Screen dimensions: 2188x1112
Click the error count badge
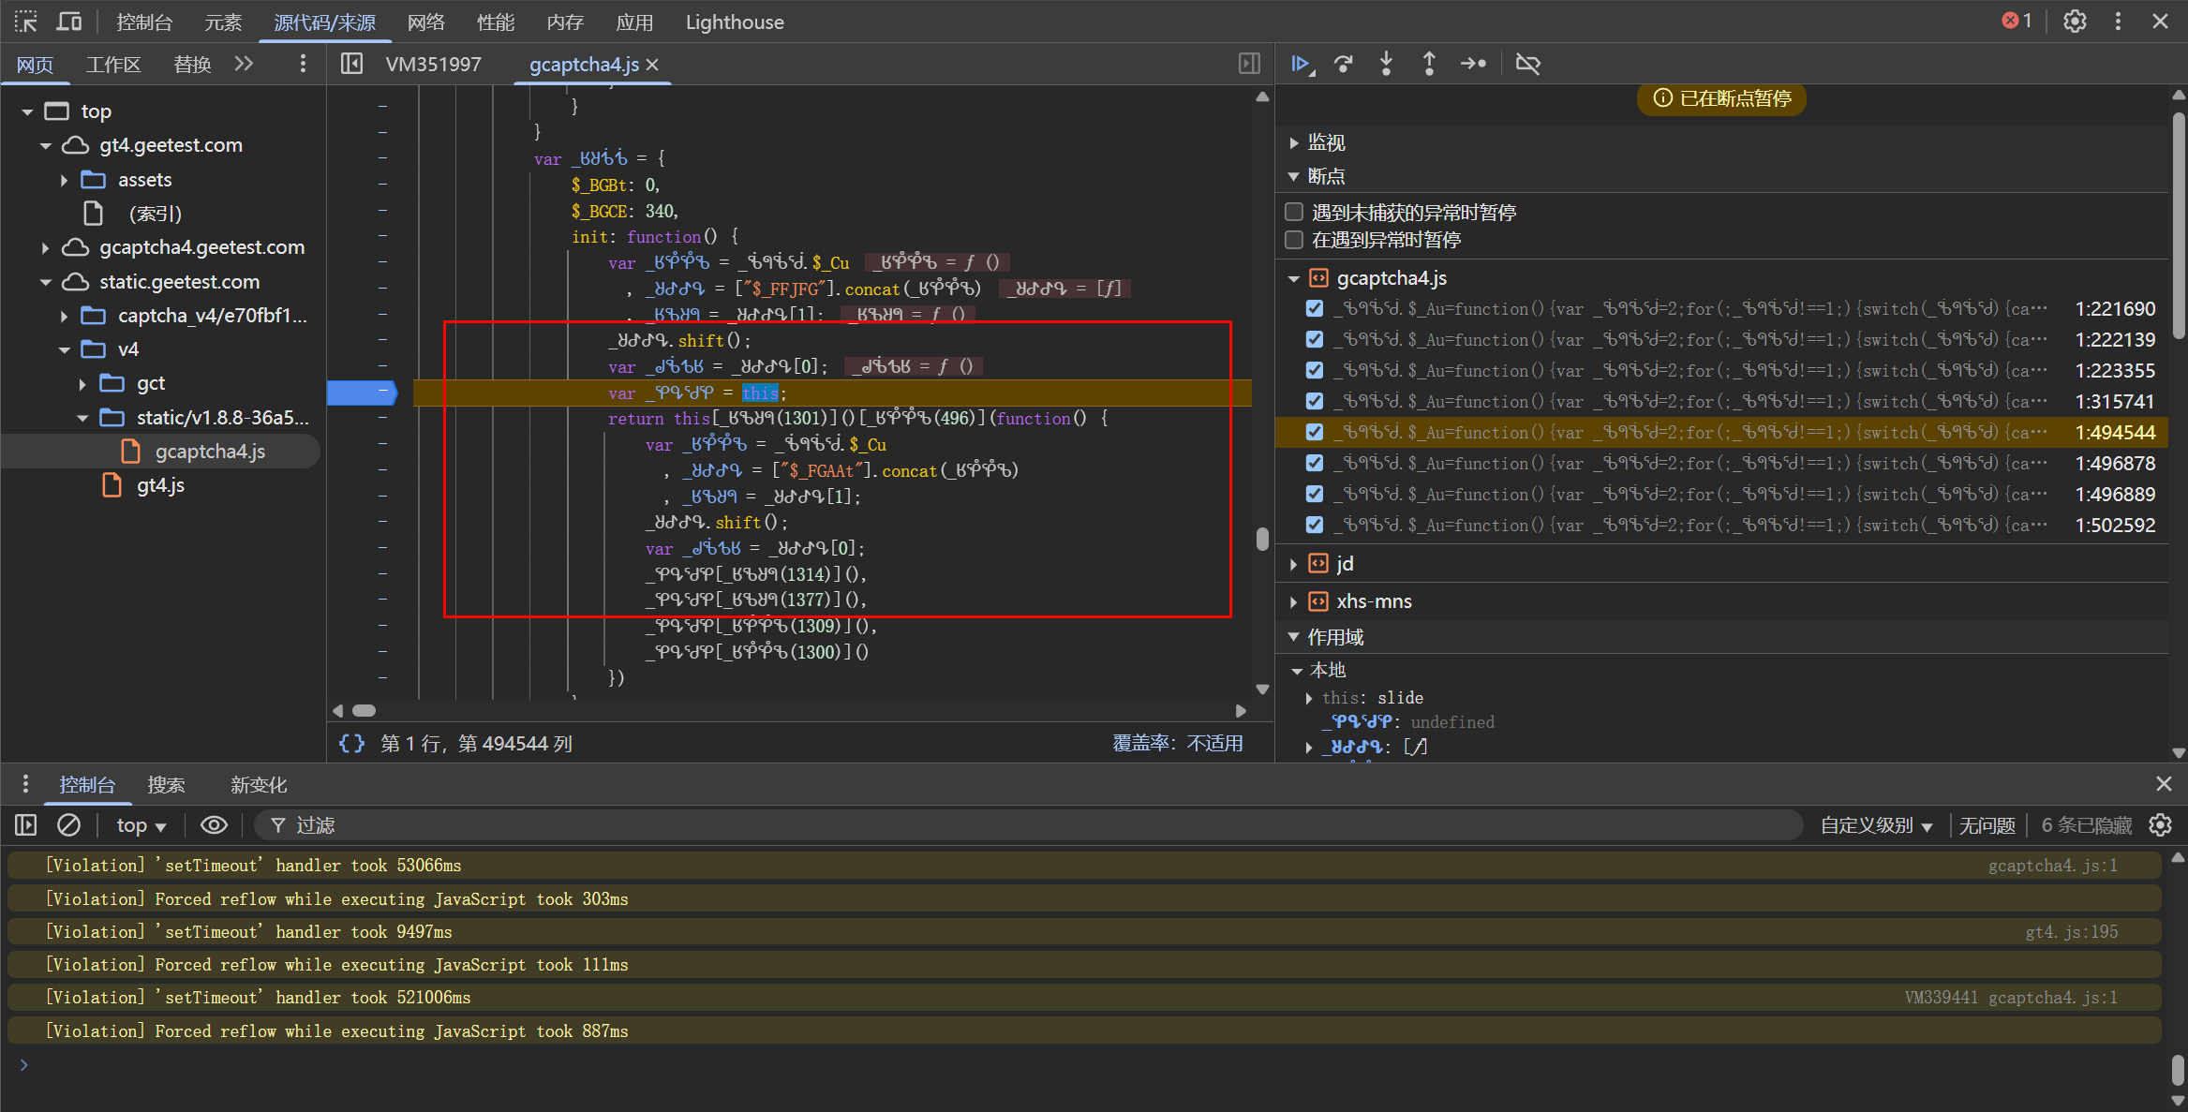click(x=2017, y=21)
